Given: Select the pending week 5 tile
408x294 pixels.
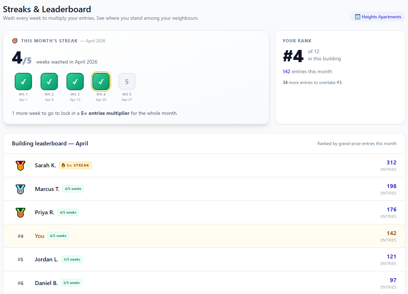Looking at the screenshot, I should coord(127,81).
